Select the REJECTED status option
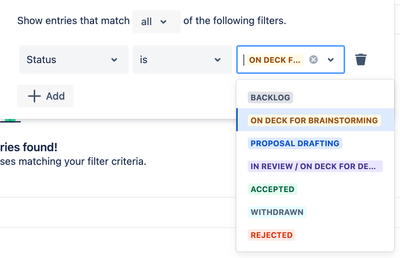This screenshot has width=400, height=258. pos(271,235)
